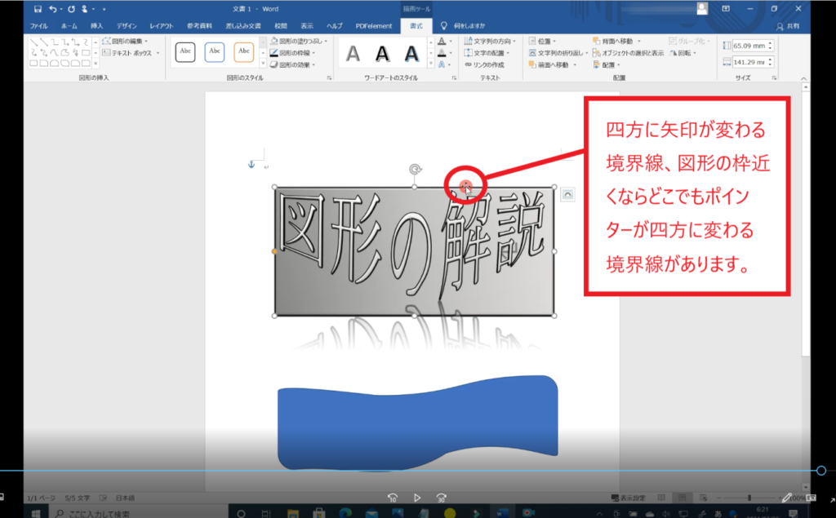The height and width of the screenshot is (518, 836).
Task: Skip forward 30 seconds in the video
Action: 442,497
